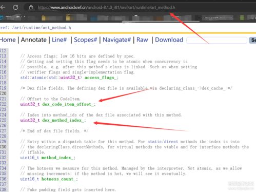Toggle Line# in the navigation bar
256x192 pixels.
tap(60, 40)
